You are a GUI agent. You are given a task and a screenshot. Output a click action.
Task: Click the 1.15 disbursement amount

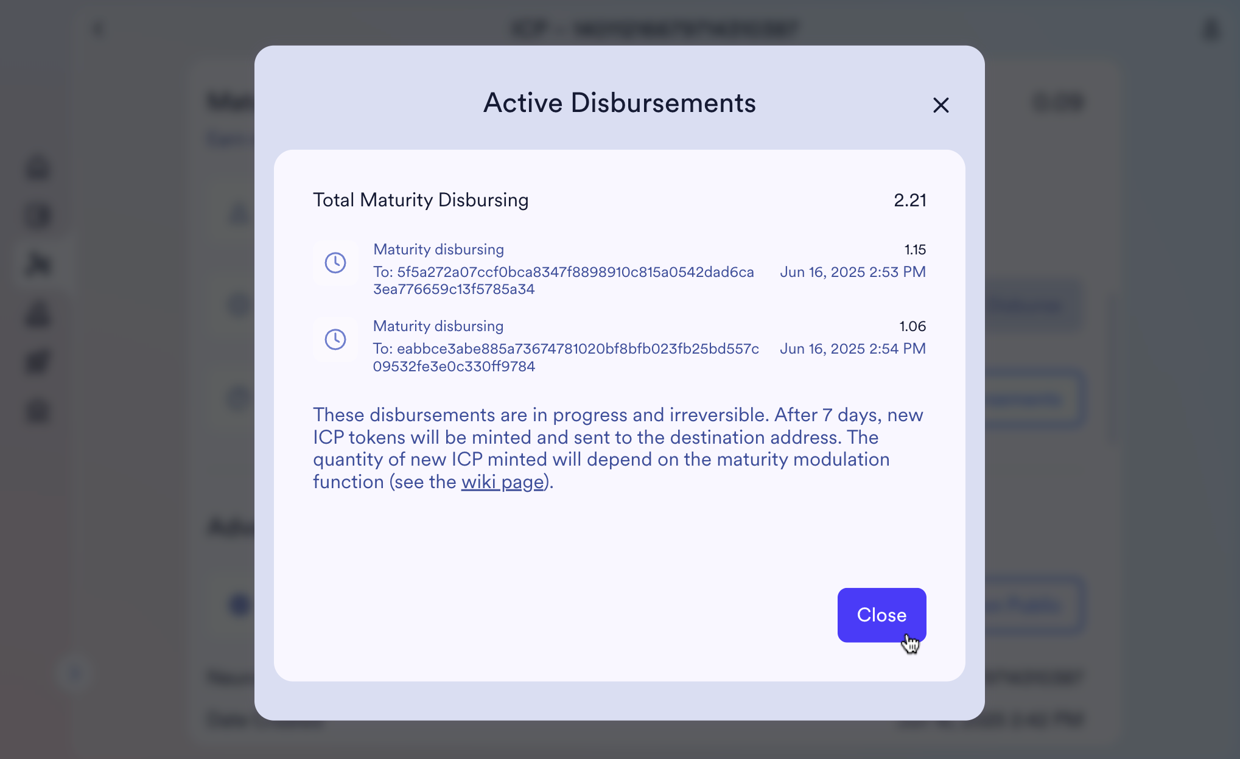pyautogui.click(x=915, y=249)
